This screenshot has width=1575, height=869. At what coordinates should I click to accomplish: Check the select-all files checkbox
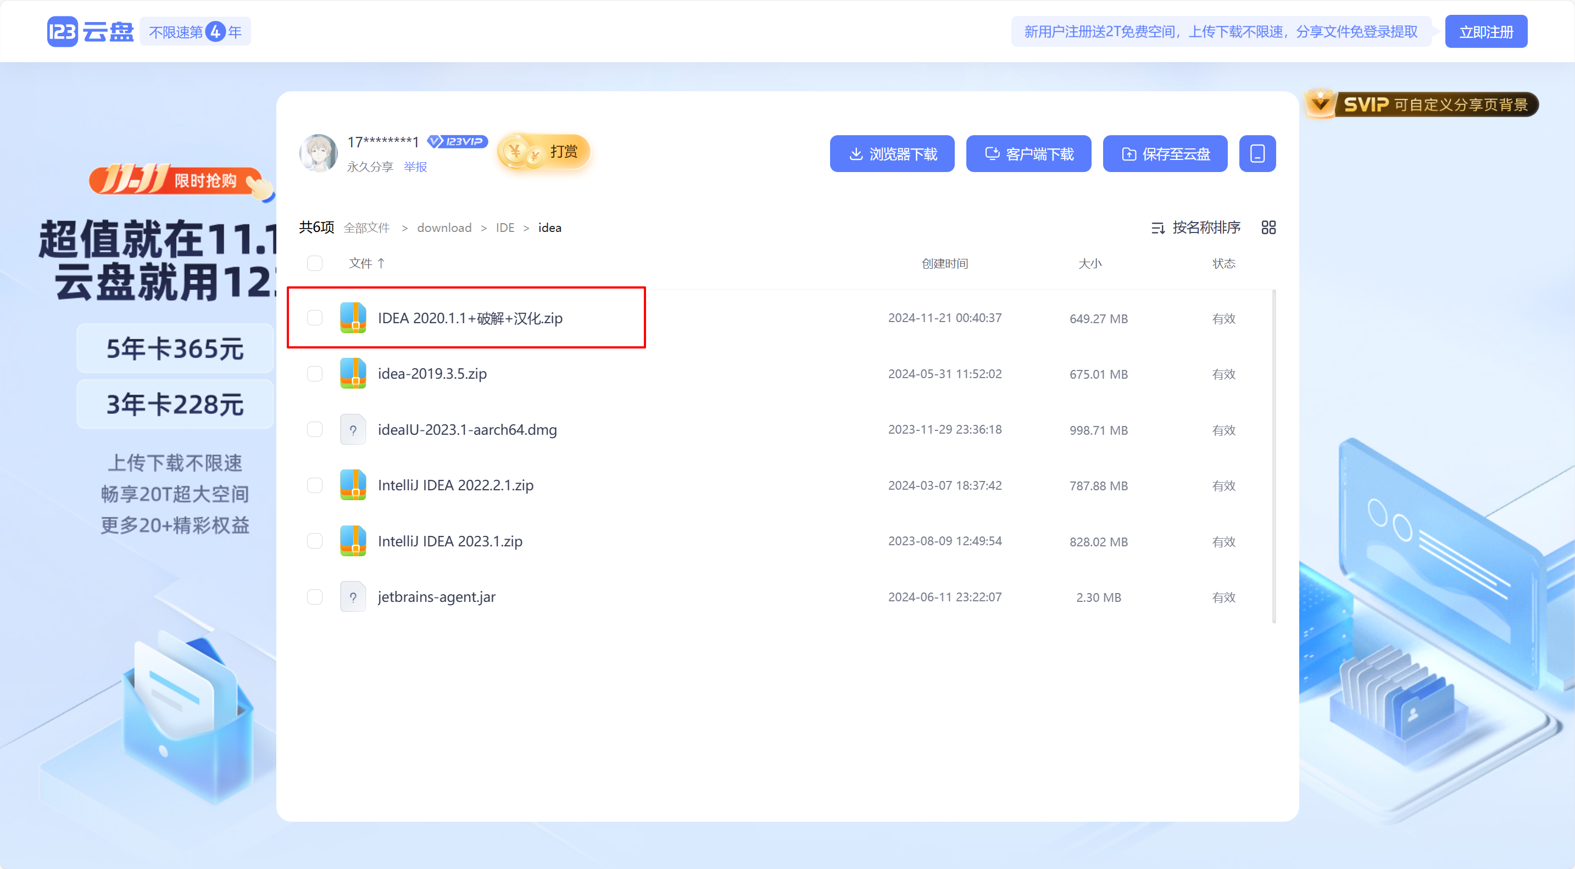pyautogui.click(x=315, y=264)
